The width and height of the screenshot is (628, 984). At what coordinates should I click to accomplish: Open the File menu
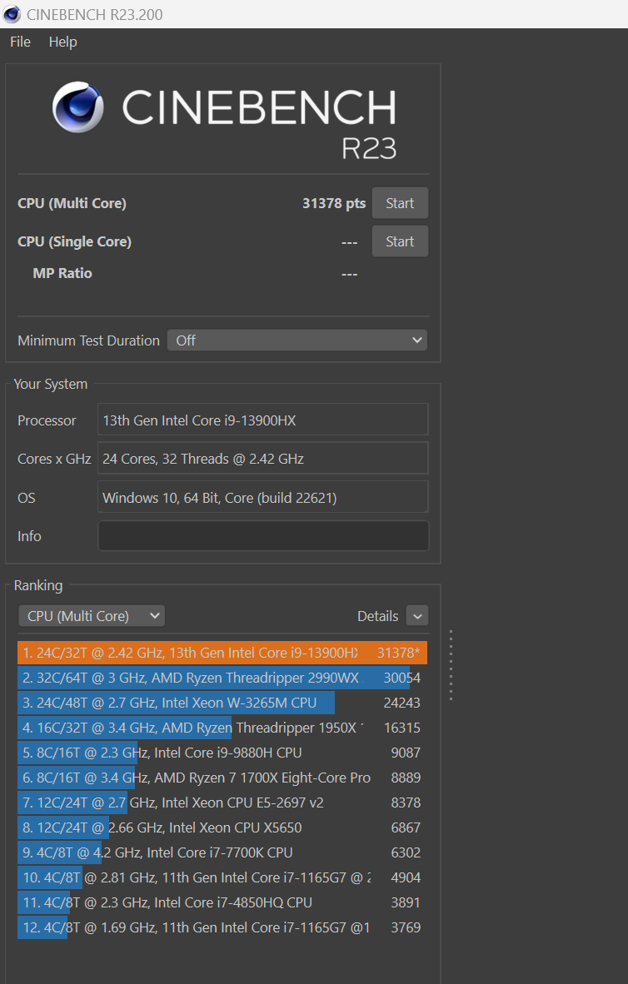[x=20, y=42]
